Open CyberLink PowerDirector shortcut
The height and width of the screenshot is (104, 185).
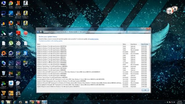[x=3, y=84]
